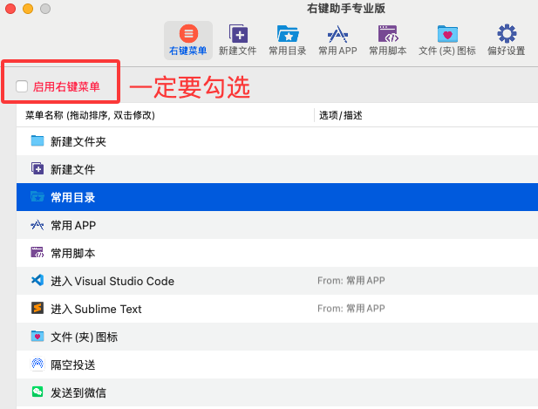Select the 常用 APP list row
Image resolution: width=538 pixels, height=409 pixels.
[277, 225]
